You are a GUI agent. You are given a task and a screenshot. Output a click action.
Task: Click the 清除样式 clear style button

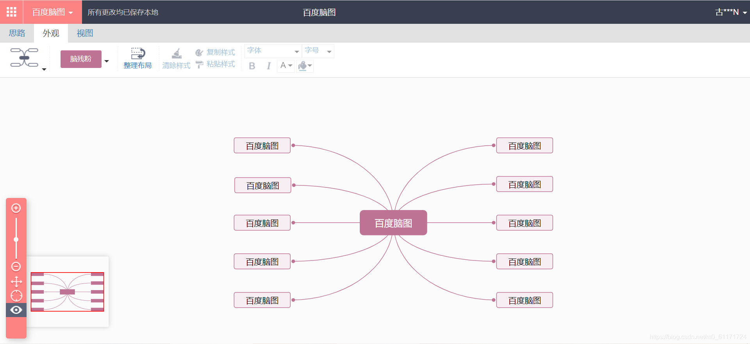point(176,59)
